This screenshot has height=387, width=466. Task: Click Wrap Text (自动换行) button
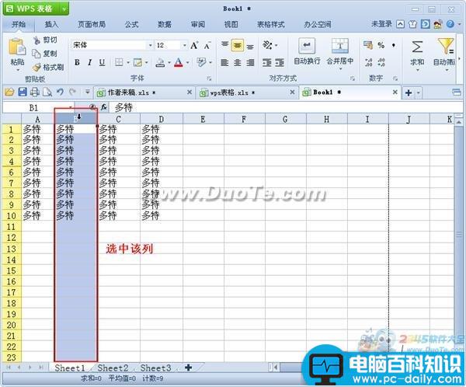pyautogui.click(x=307, y=51)
